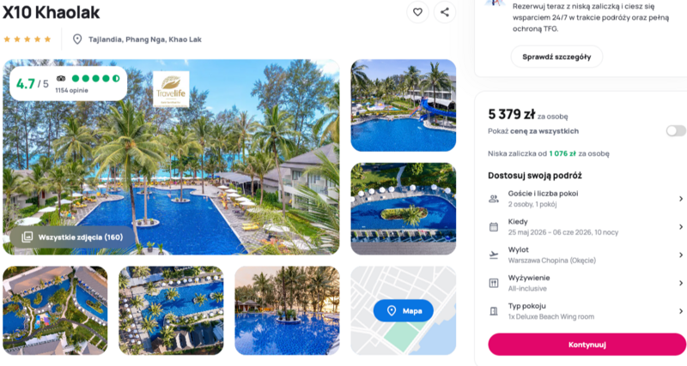
Task: Click the Kontynuuj button
Action: 587,345
